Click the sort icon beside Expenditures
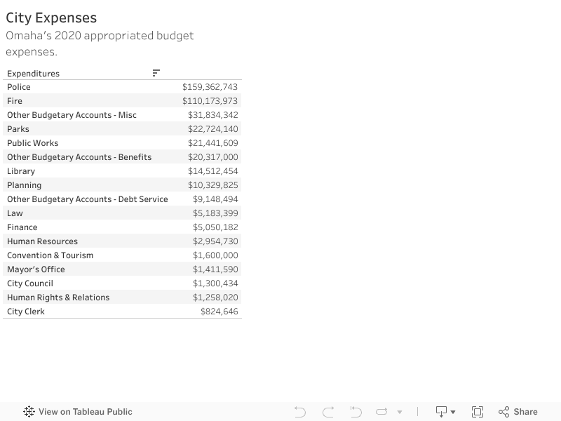561x421 pixels. pyautogui.click(x=156, y=73)
